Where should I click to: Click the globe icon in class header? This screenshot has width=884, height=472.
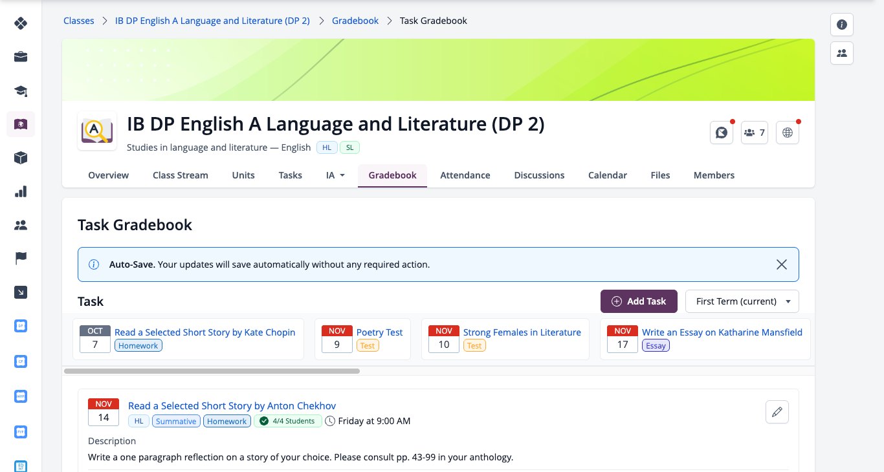(788, 133)
